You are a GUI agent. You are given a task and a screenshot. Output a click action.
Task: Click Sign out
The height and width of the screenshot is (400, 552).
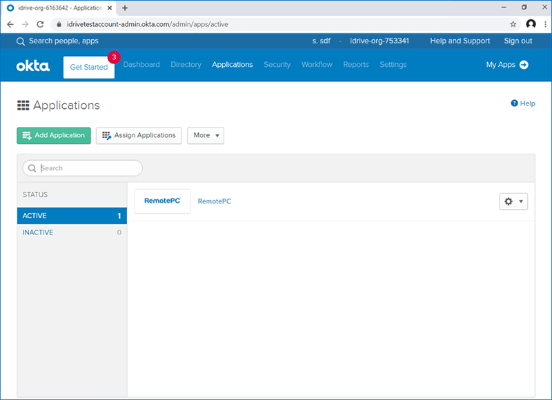coord(518,41)
